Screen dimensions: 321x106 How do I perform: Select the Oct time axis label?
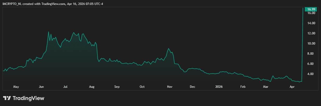142,86
